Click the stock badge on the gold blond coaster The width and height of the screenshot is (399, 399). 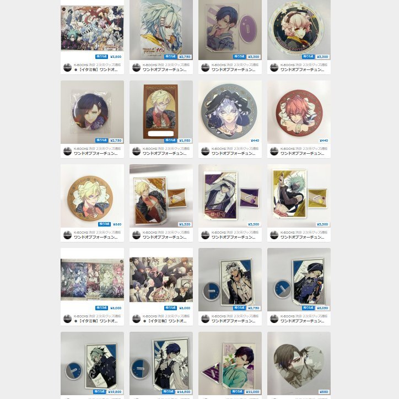tap(104, 224)
